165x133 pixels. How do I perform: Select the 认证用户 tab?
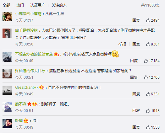click(38, 5)
